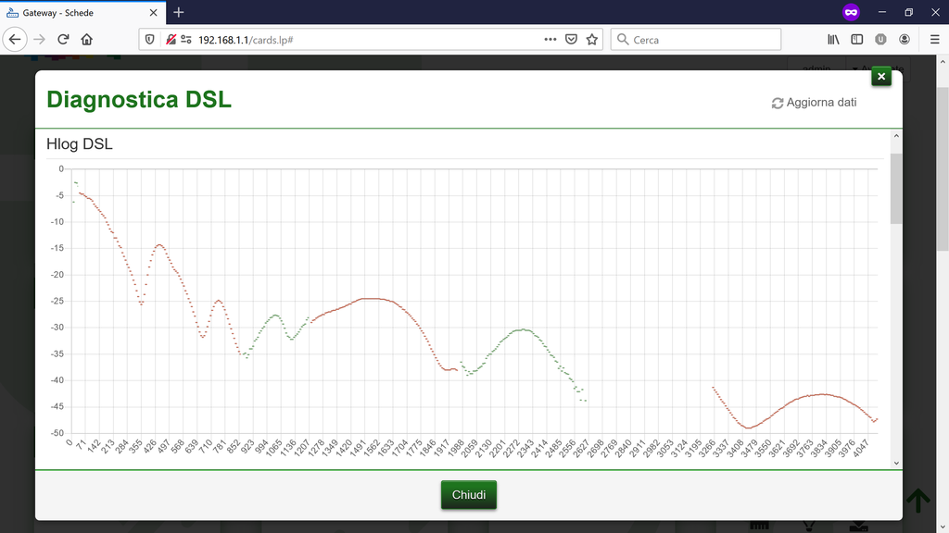The width and height of the screenshot is (949, 533).
Task: Click the Chiudi button
Action: [468, 495]
